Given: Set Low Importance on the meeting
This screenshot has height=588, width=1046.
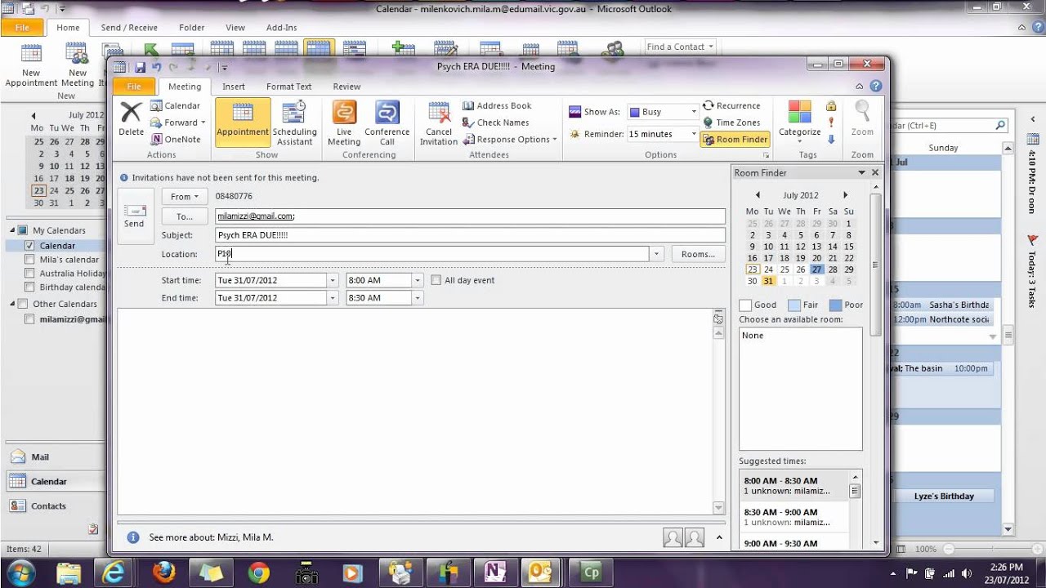Looking at the screenshot, I should pos(831,140).
